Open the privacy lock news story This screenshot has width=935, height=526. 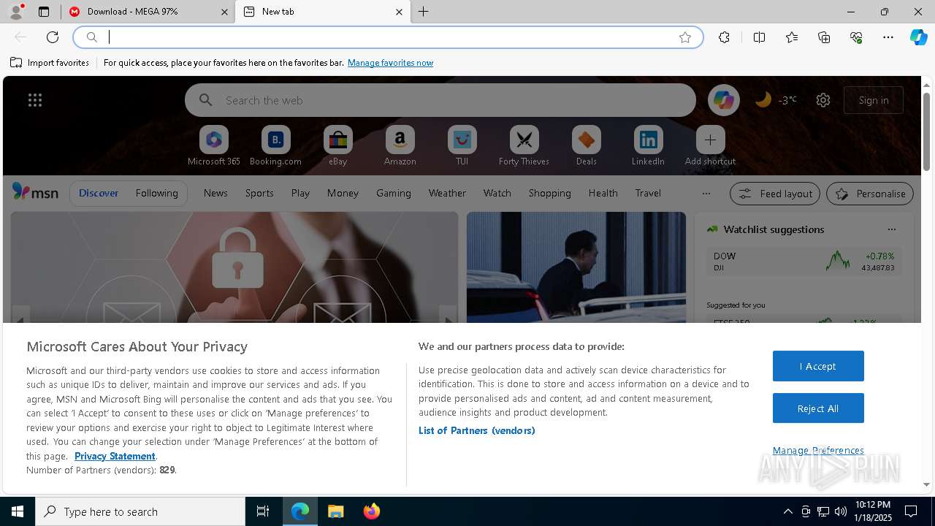234,267
